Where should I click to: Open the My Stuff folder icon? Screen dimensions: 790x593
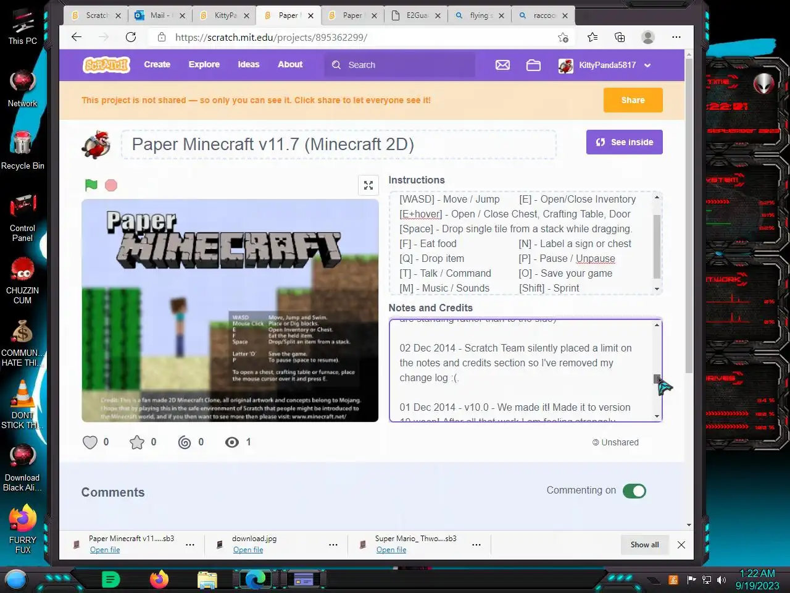pos(533,65)
